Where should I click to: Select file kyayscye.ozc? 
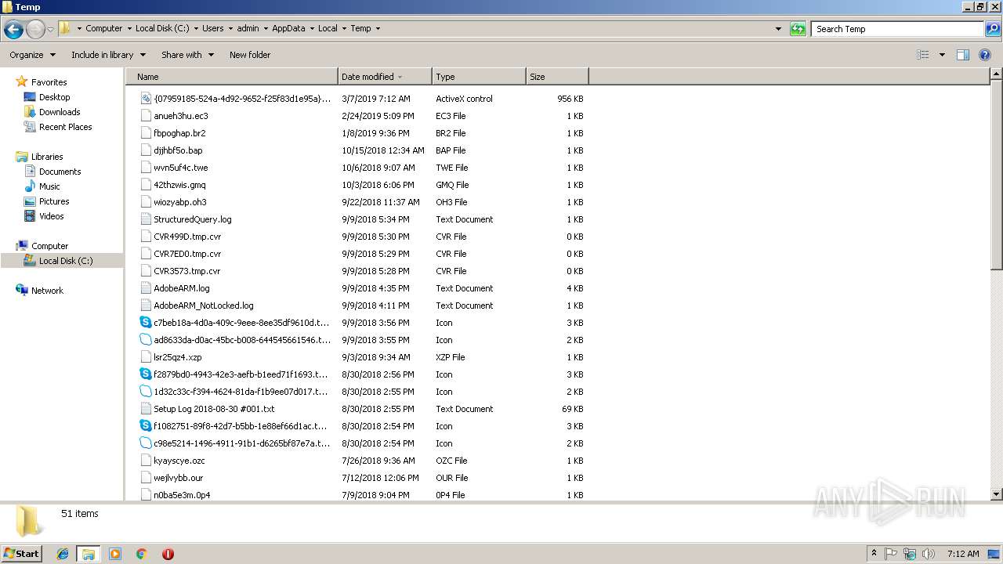click(x=179, y=461)
